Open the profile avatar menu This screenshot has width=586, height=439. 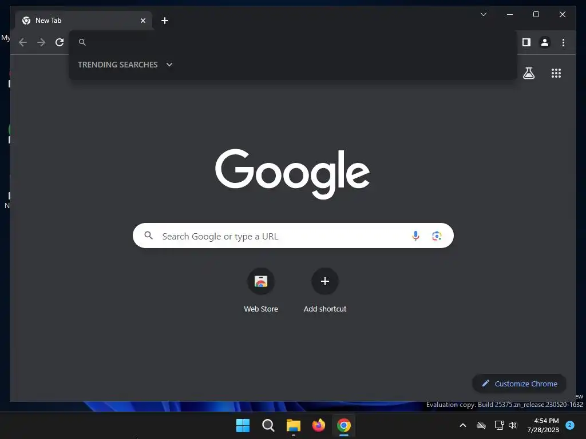tap(545, 42)
